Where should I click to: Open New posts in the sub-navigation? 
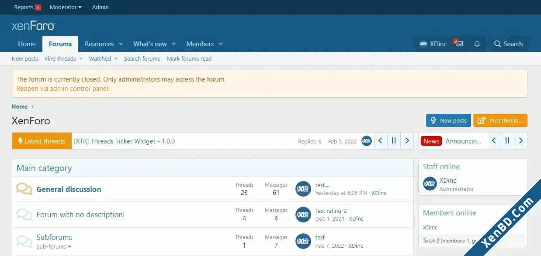click(25, 58)
